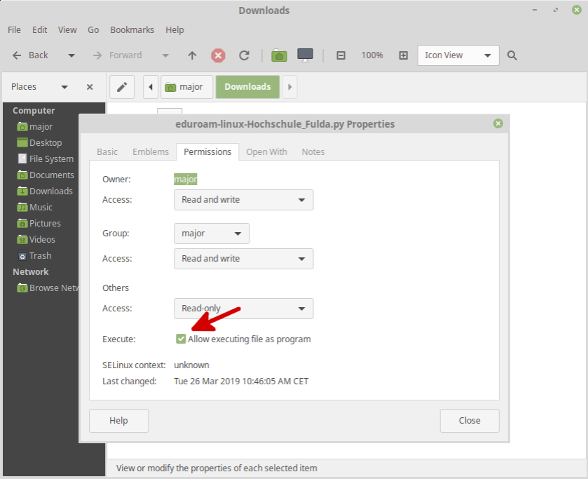Edit the location path with the pencil icon

[121, 86]
